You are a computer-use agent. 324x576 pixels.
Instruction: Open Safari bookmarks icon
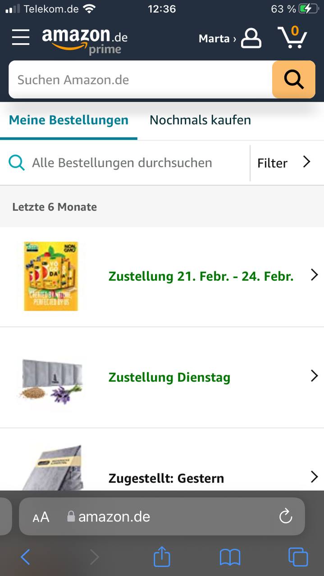(x=230, y=558)
